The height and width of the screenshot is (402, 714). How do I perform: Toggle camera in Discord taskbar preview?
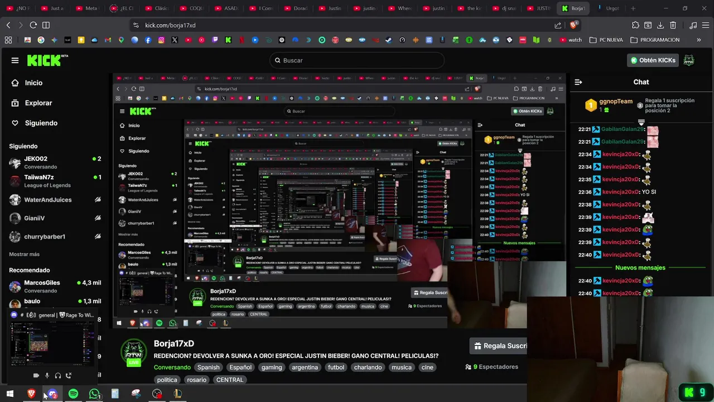tap(36, 376)
